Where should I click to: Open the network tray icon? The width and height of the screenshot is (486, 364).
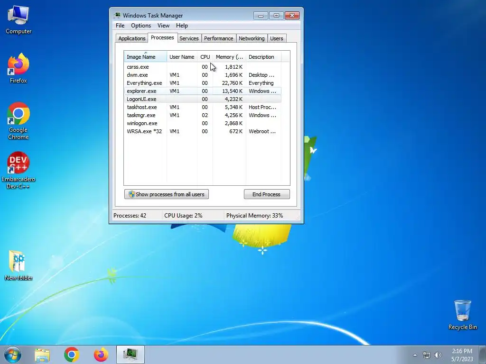pyautogui.click(x=427, y=355)
